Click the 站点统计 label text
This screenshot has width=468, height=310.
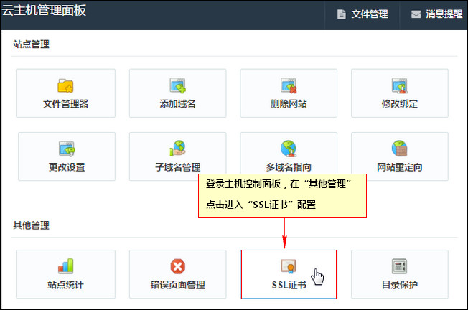click(65, 285)
